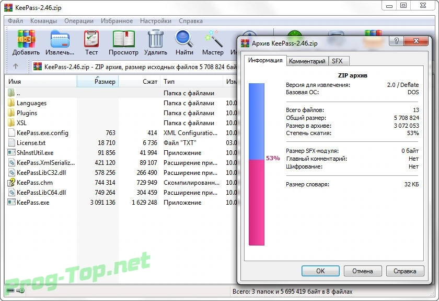The image size is (439, 301).
Task: Open the Справка menu
Action: click(191, 21)
